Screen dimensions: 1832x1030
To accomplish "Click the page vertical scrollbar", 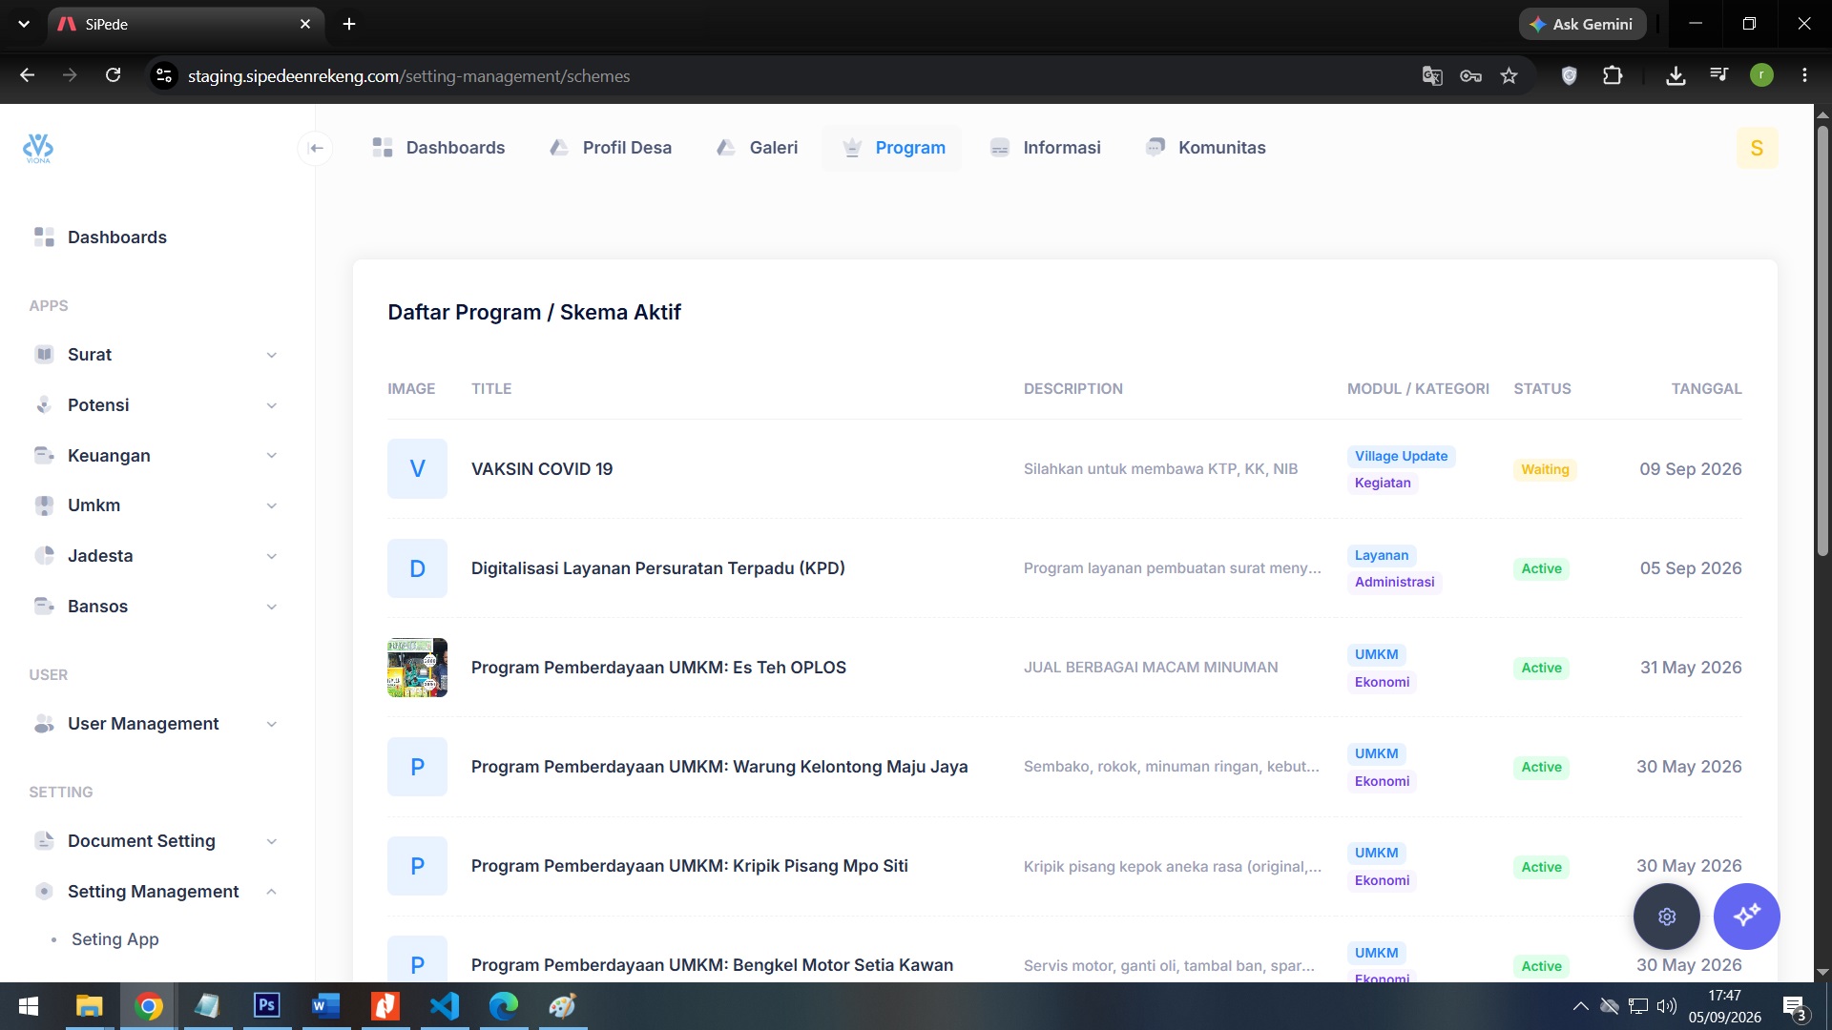I will [1822, 339].
